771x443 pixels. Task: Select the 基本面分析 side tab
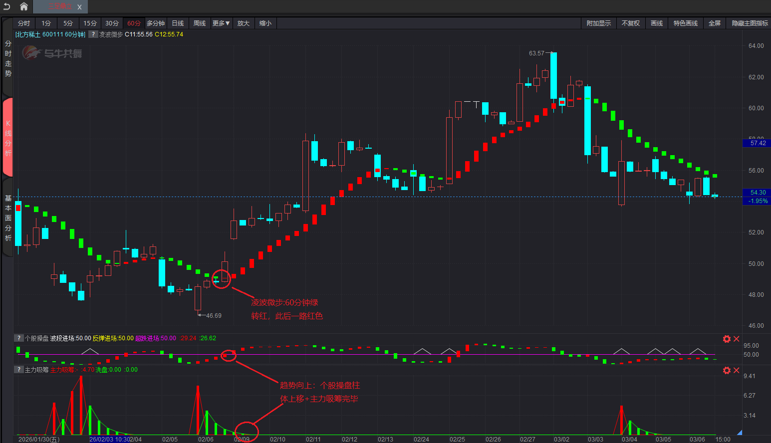coord(8,218)
